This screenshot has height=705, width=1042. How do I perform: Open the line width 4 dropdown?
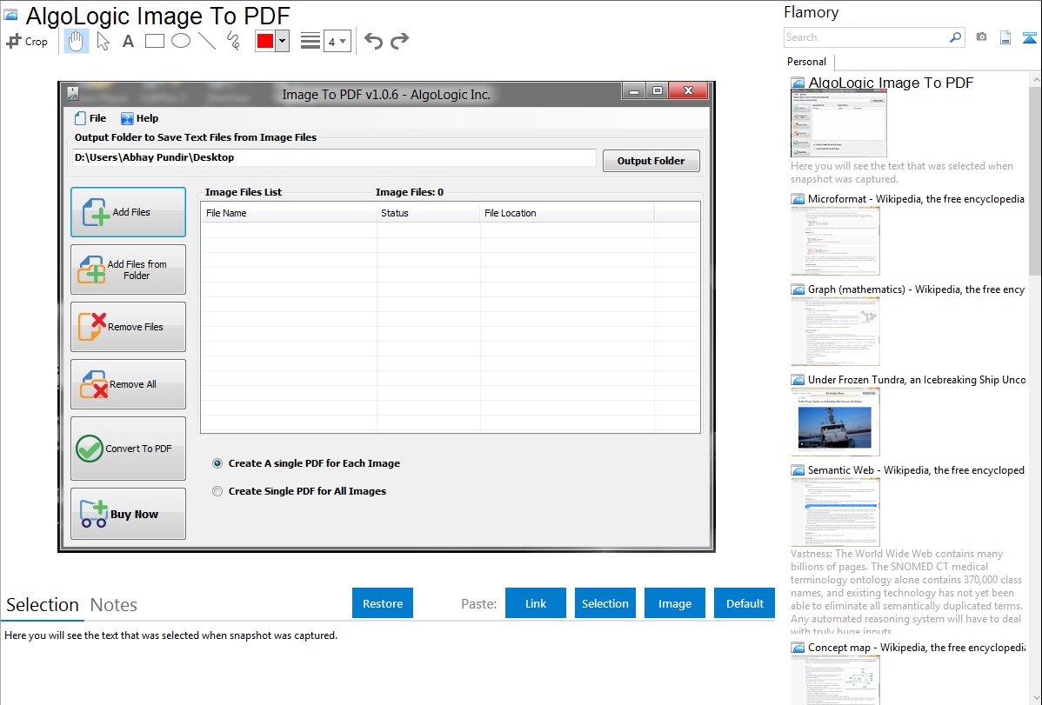click(337, 41)
